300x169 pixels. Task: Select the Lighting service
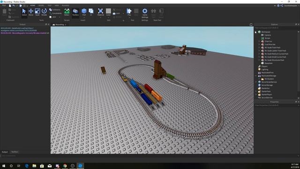pyautogui.click(x=264, y=69)
